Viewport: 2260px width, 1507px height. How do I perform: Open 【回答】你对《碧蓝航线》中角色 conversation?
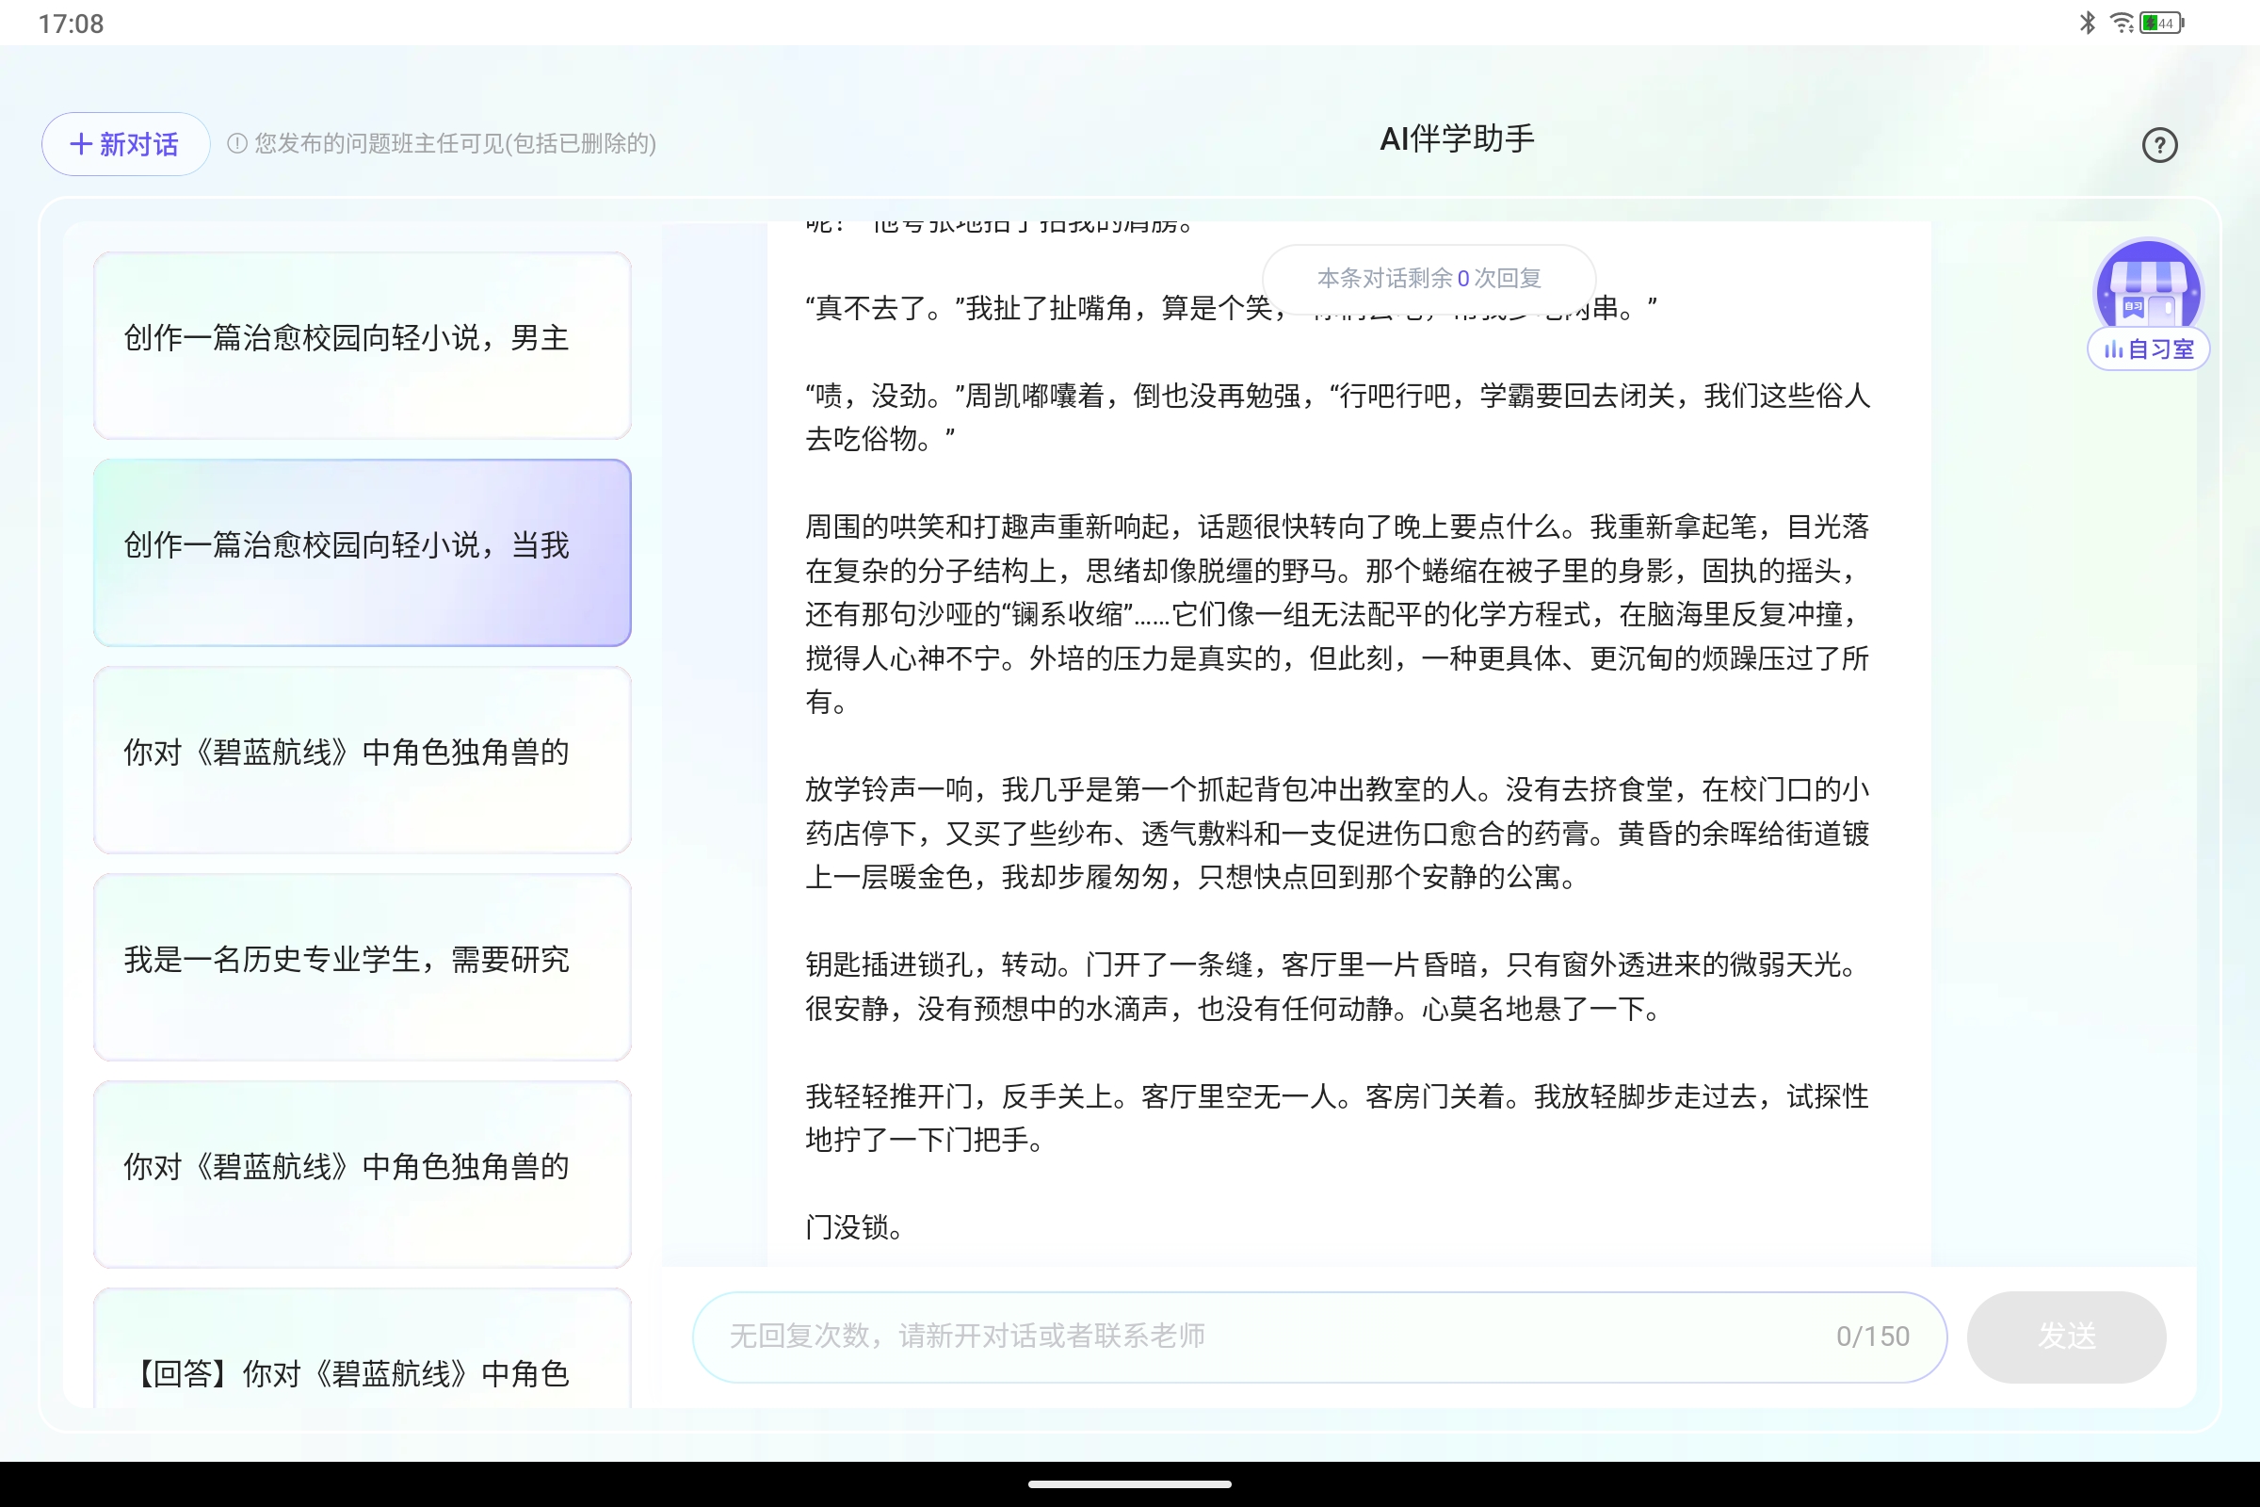point(363,1350)
